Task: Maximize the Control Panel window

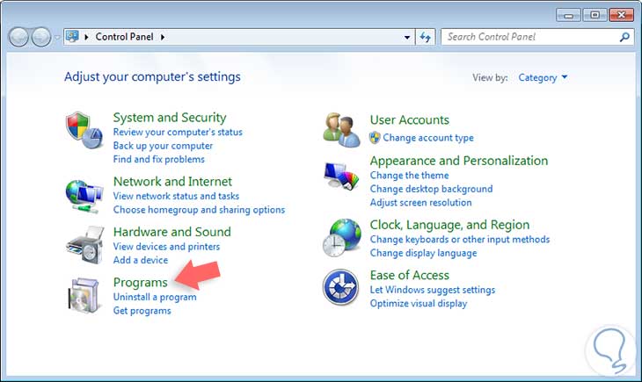Action: 595,15
